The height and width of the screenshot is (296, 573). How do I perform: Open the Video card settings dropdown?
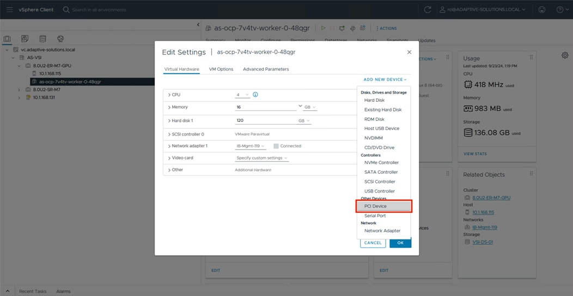pyautogui.click(x=262, y=158)
